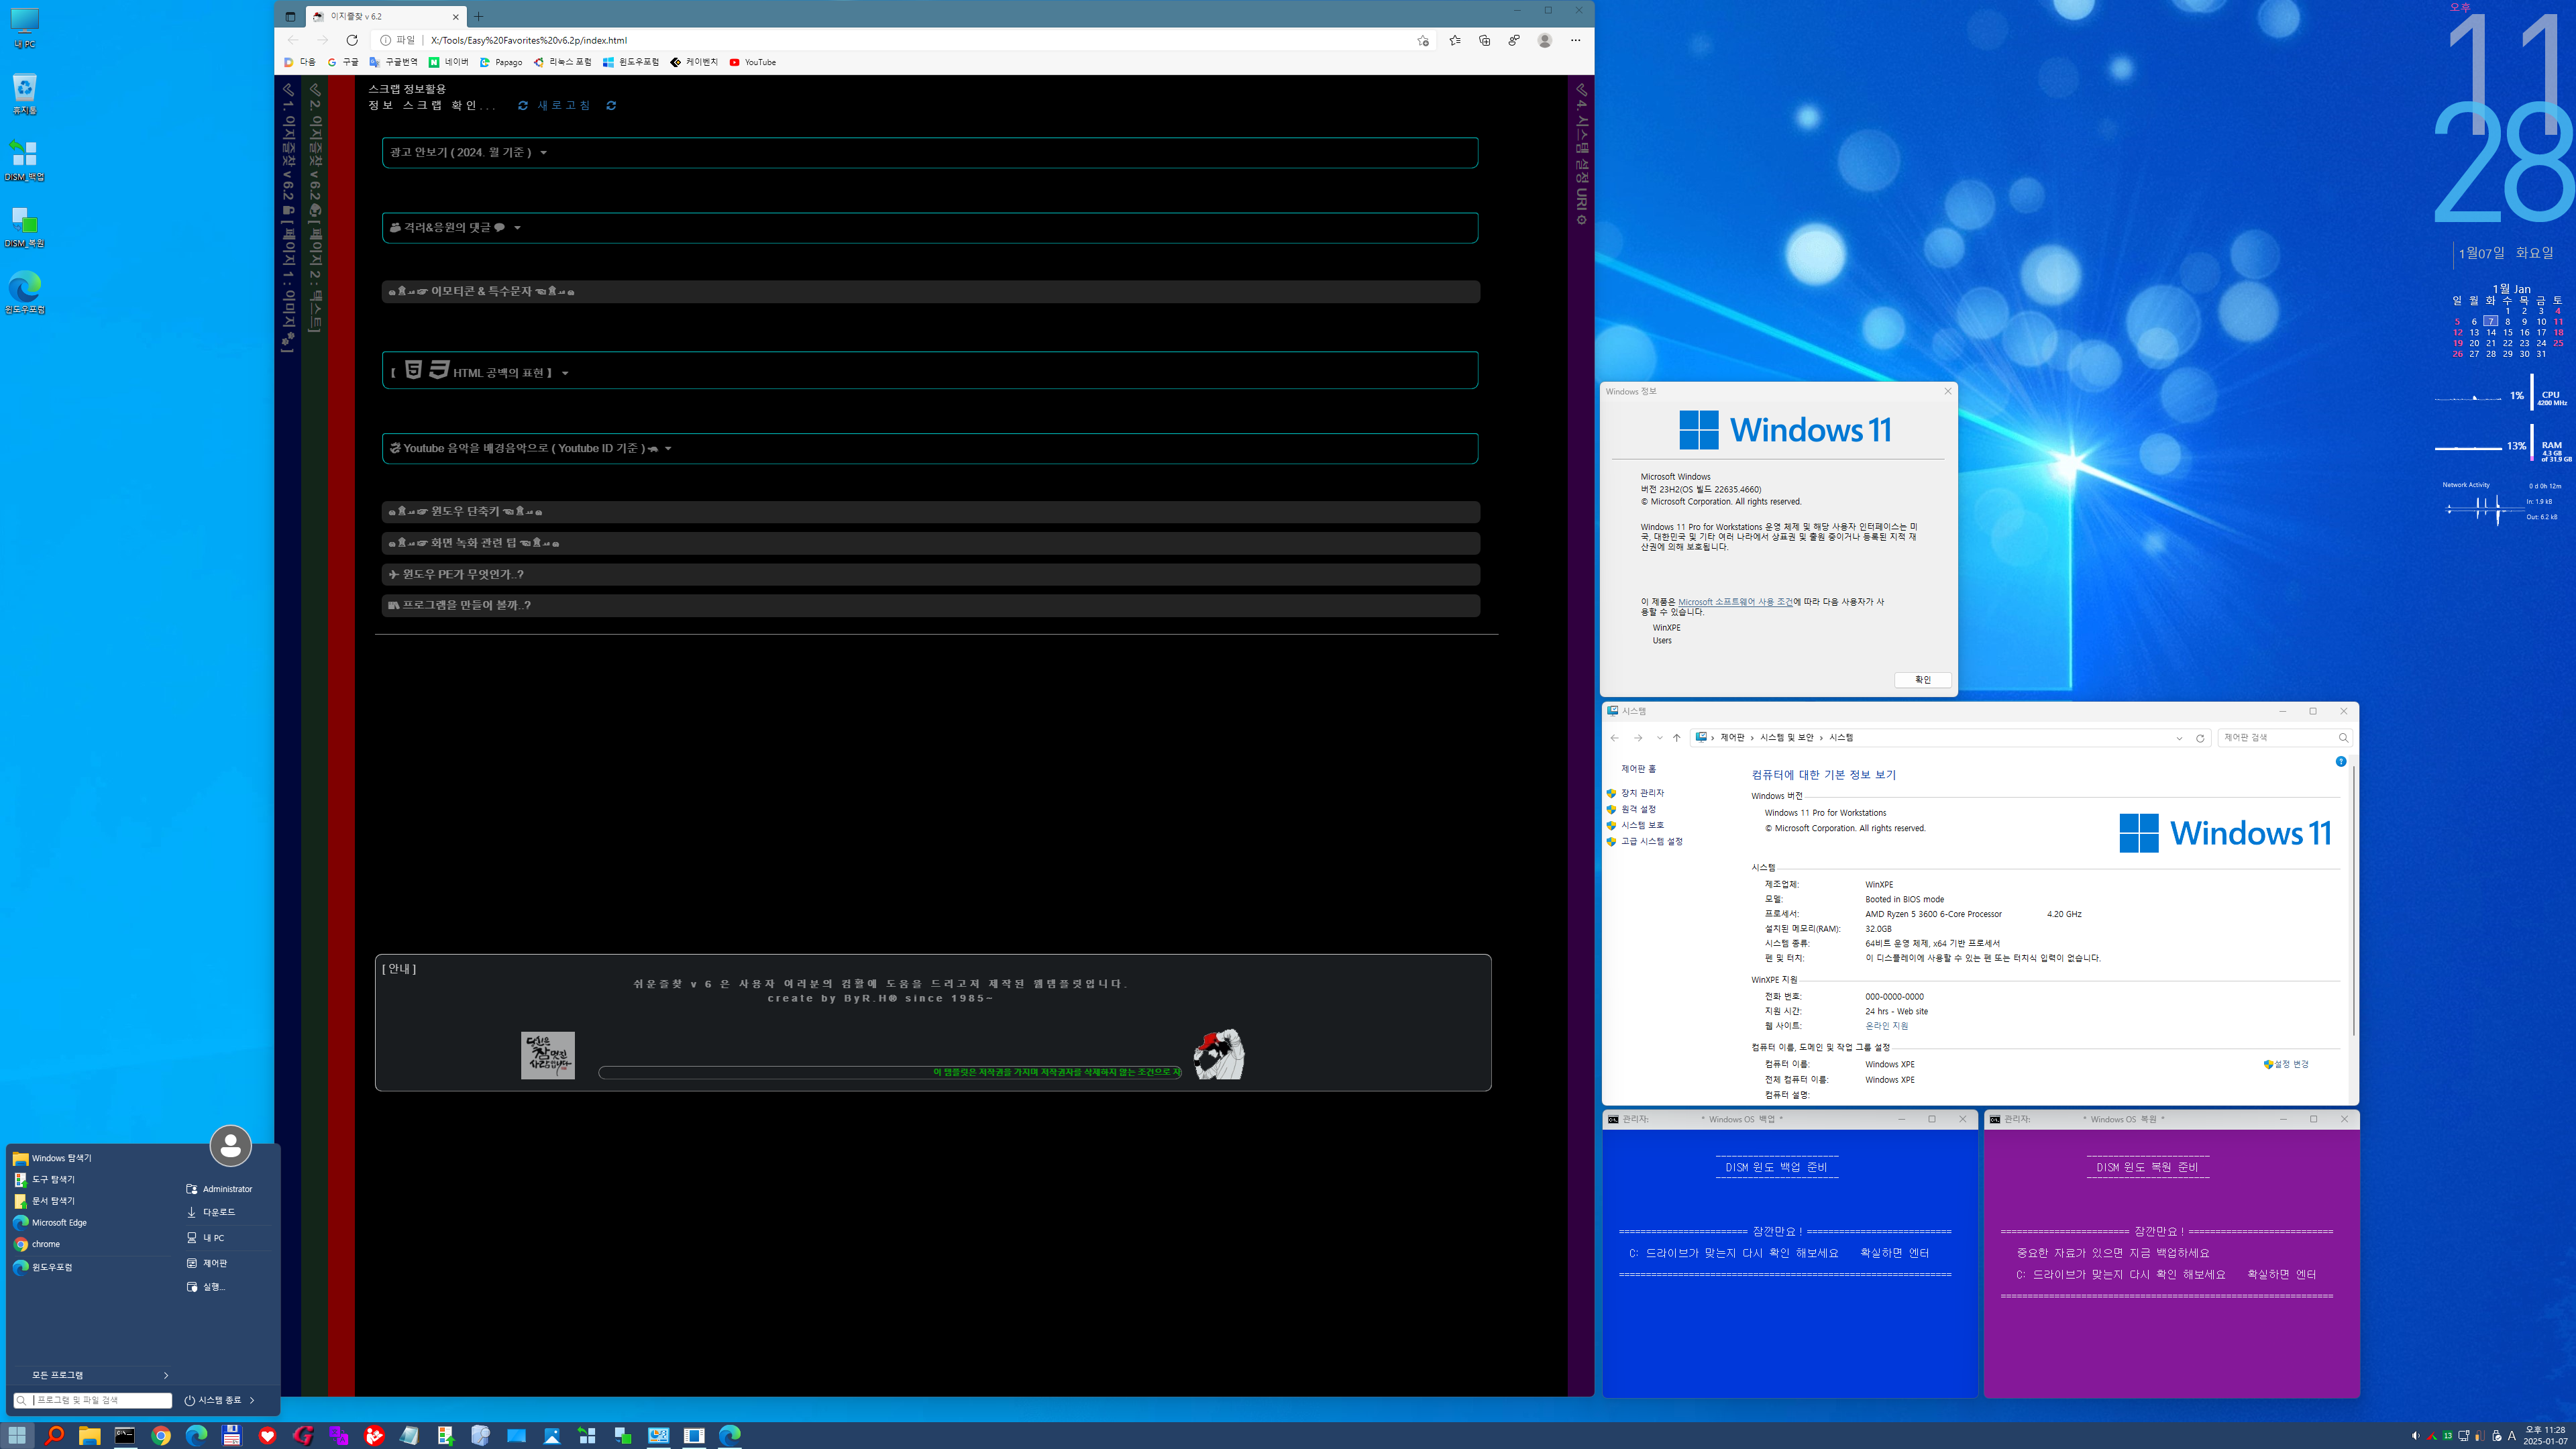Click the 새로고침 link on the page
This screenshot has height=1449, width=2576.
click(564, 105)
